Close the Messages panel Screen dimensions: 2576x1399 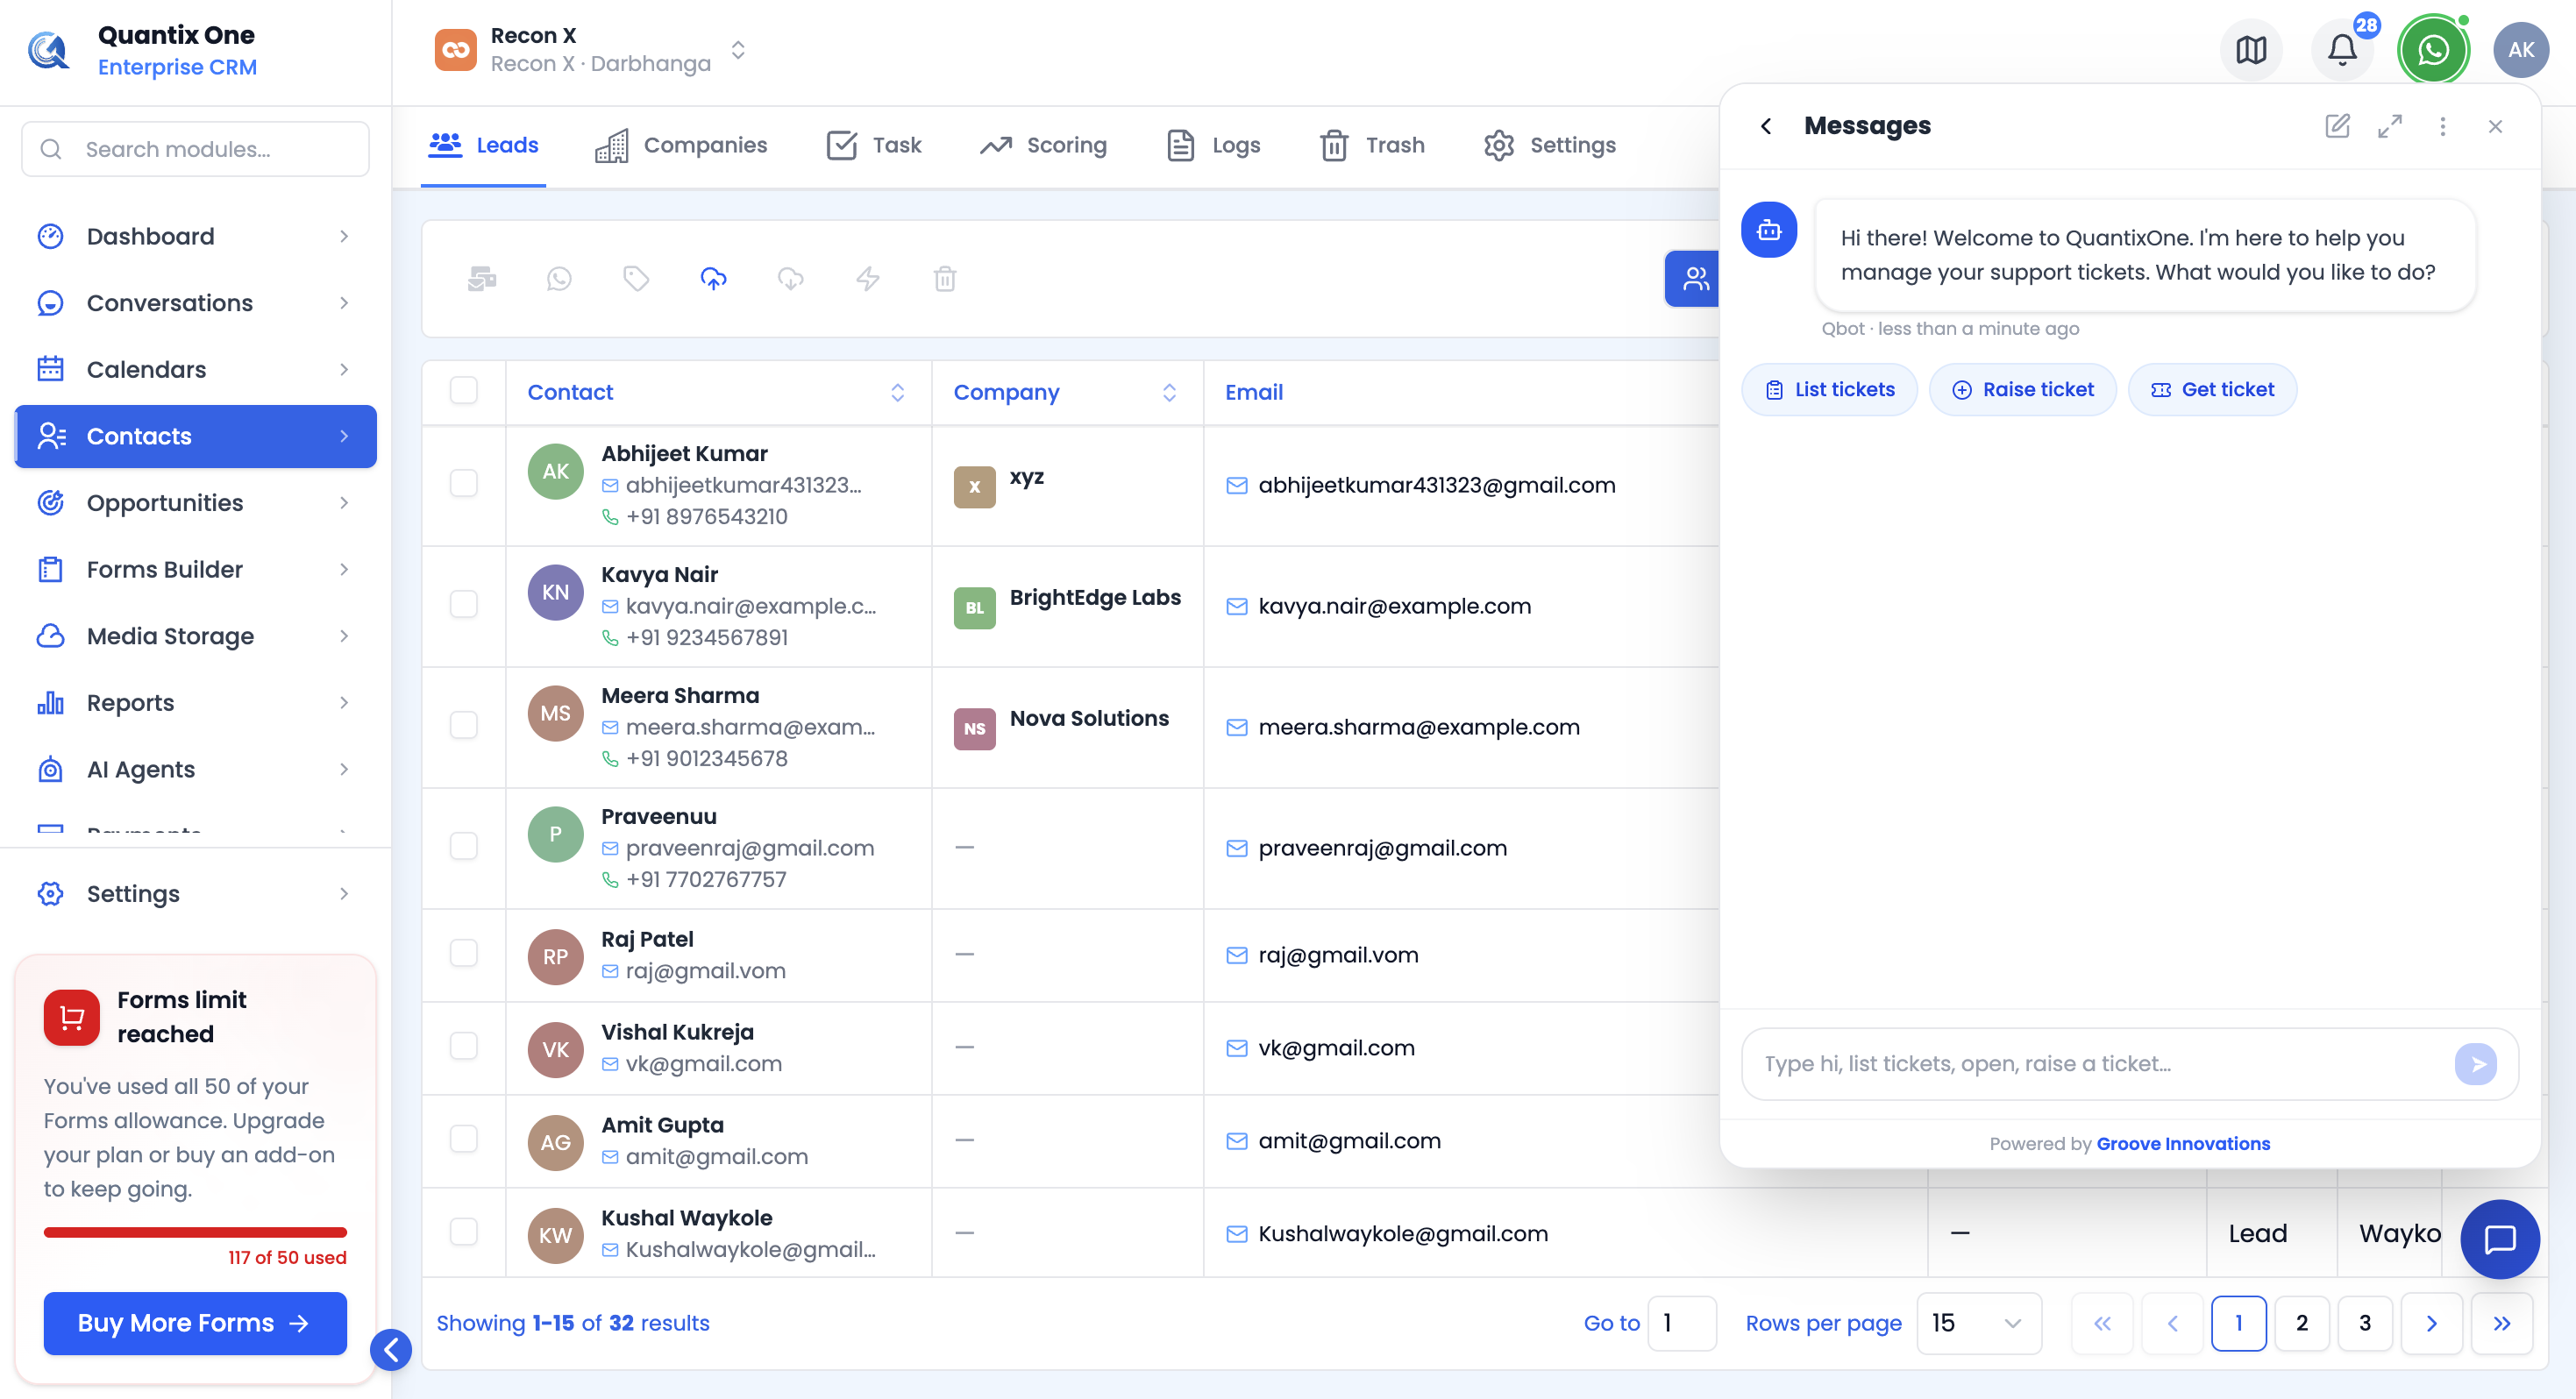[2495, 126]
